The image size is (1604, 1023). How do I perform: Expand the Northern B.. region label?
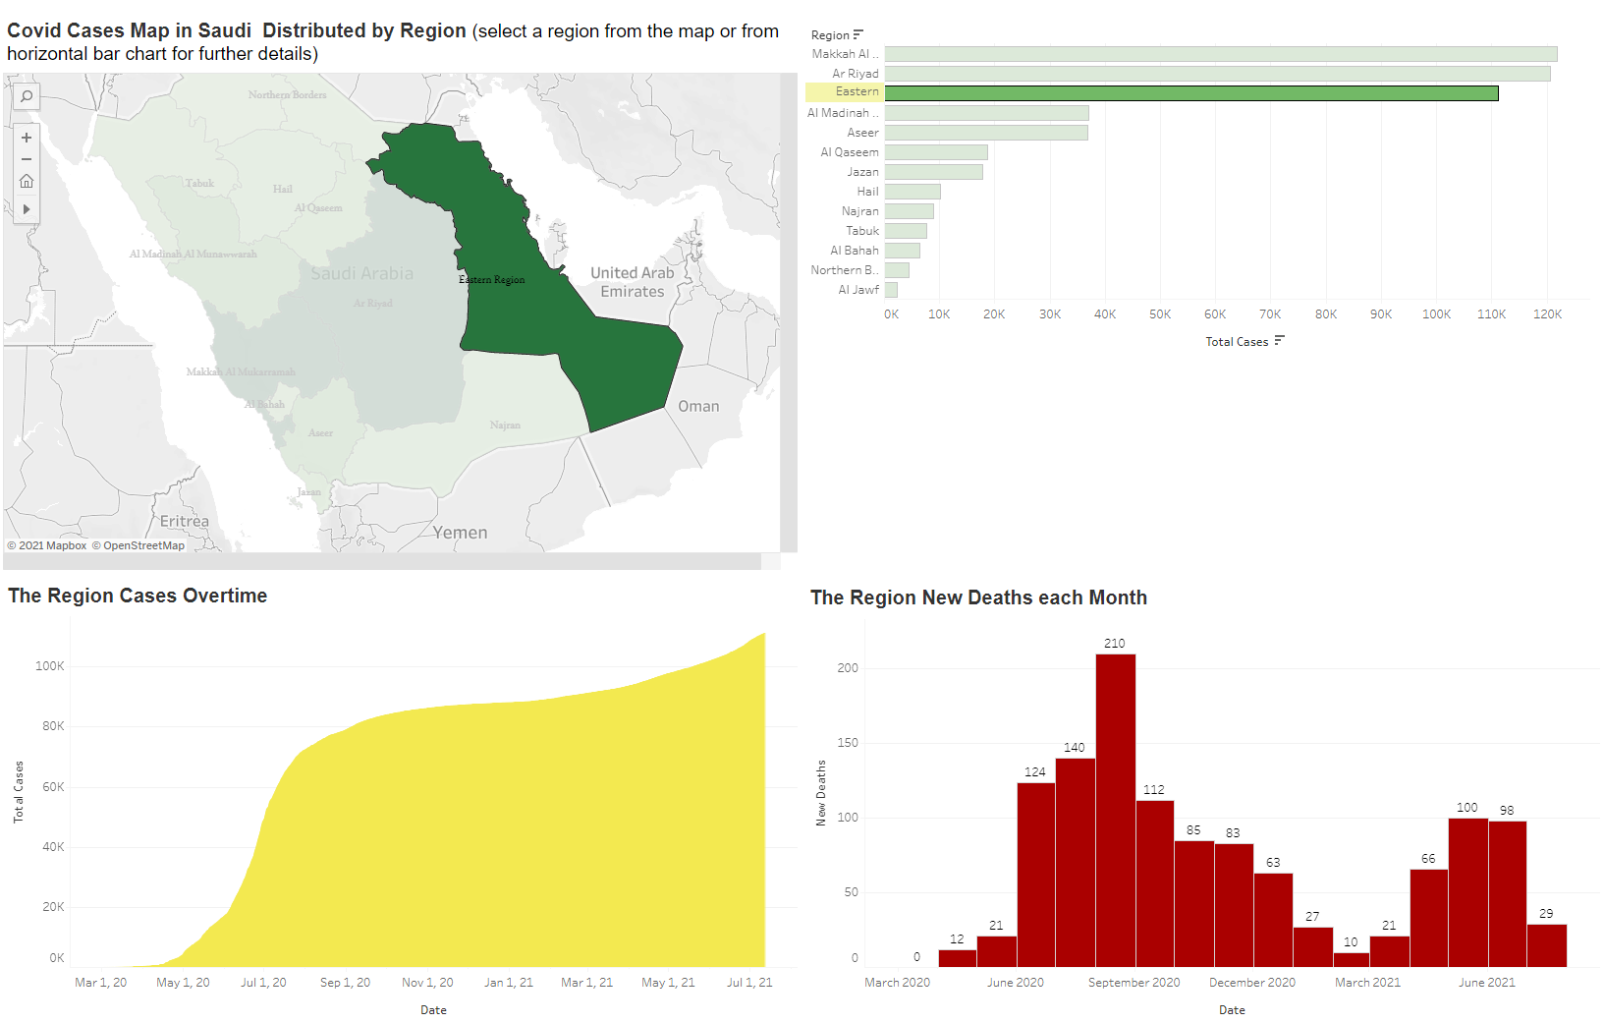tap(845, 269)
